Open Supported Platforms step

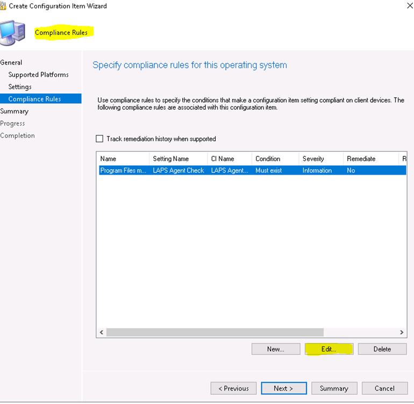pyautogui.click(x=38, y=75)
